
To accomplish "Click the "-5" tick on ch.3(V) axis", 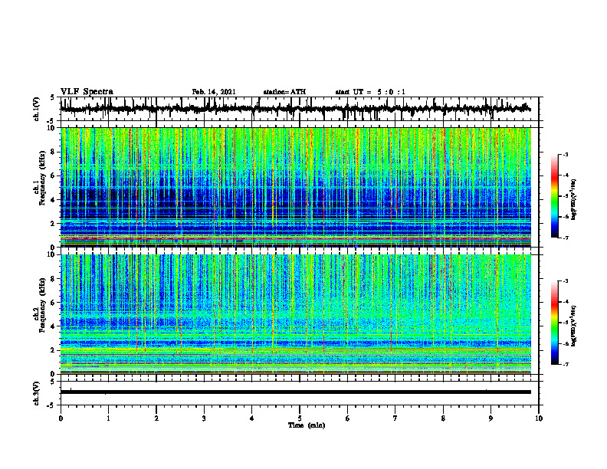I will pos(52,405).
